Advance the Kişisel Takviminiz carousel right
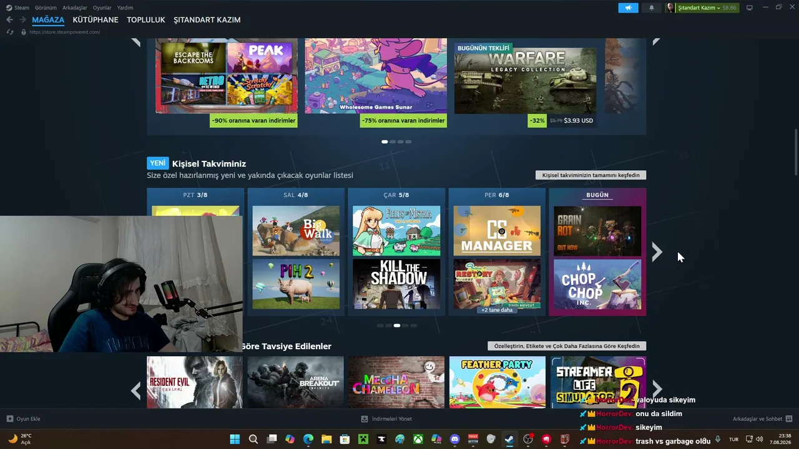Viewport: 799px width, 449px height. [657, 252]
